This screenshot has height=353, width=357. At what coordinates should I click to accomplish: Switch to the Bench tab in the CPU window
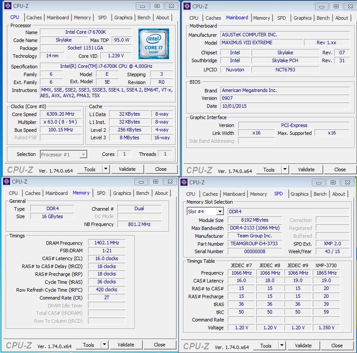144,18
